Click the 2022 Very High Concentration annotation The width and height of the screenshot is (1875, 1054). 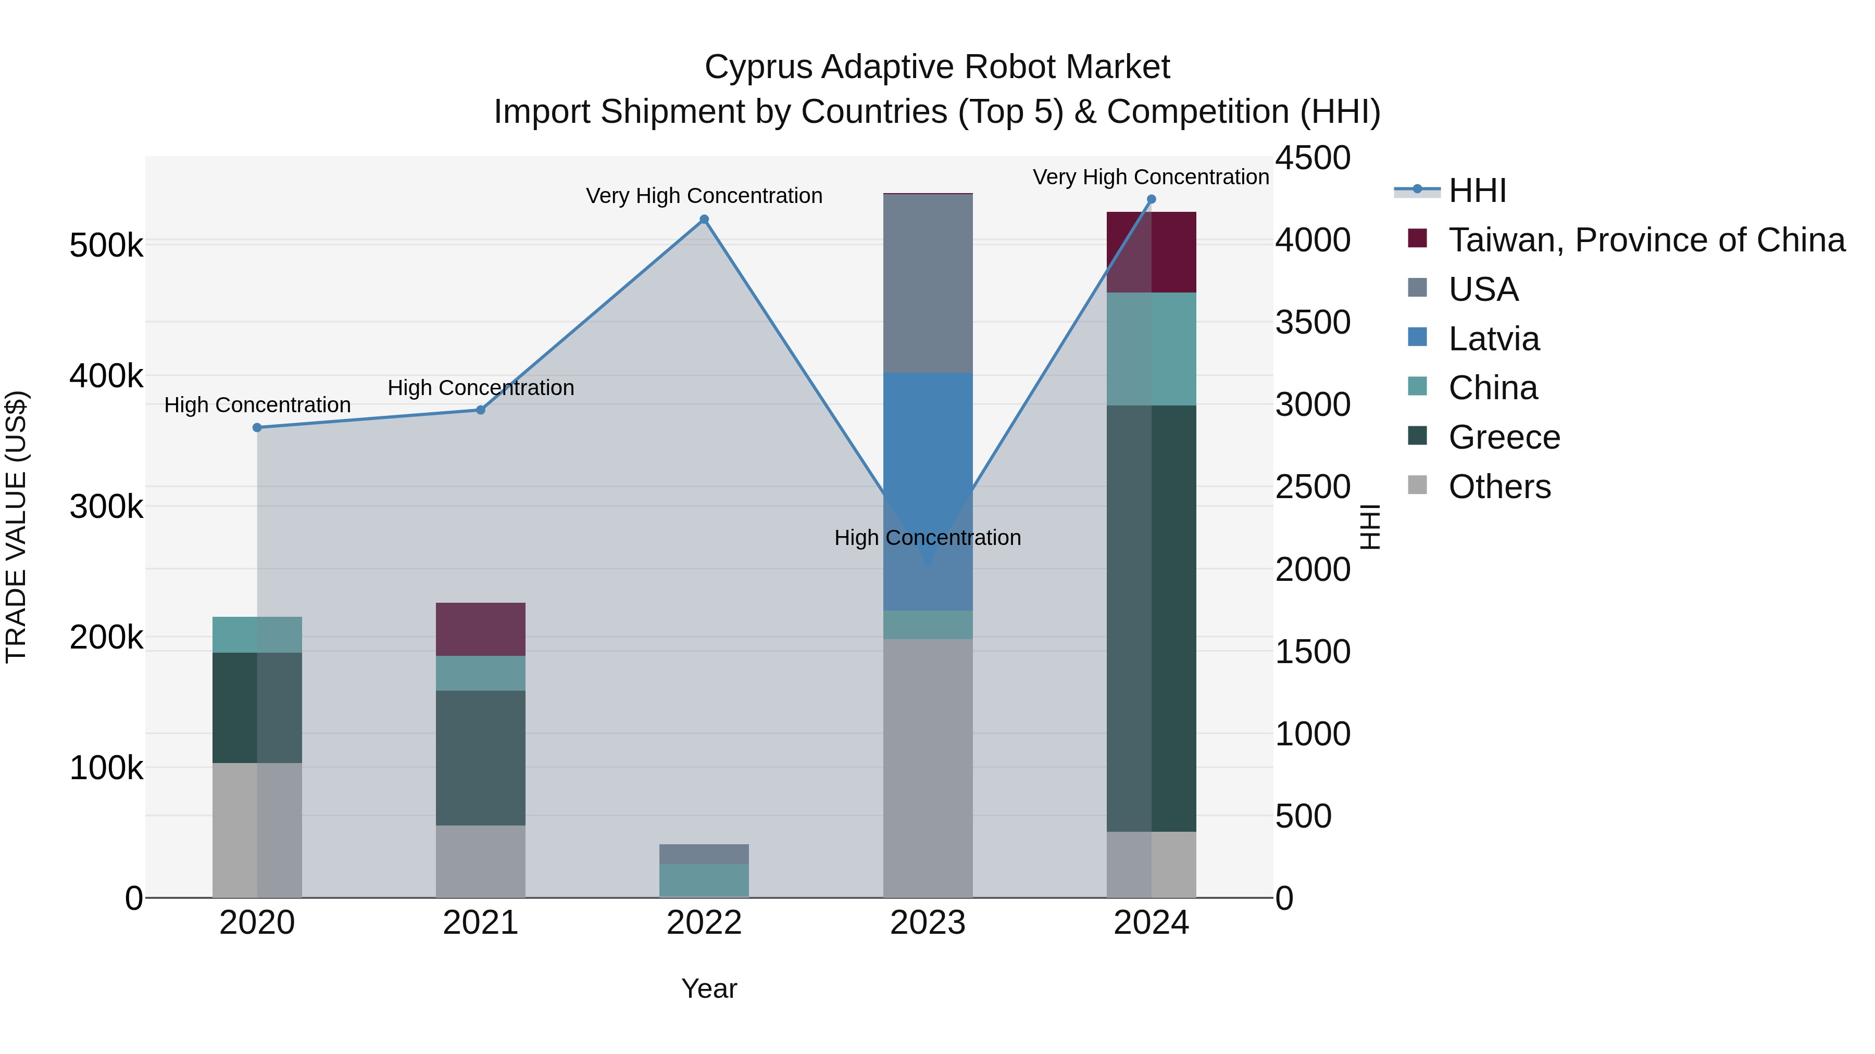tap(704, 196)
